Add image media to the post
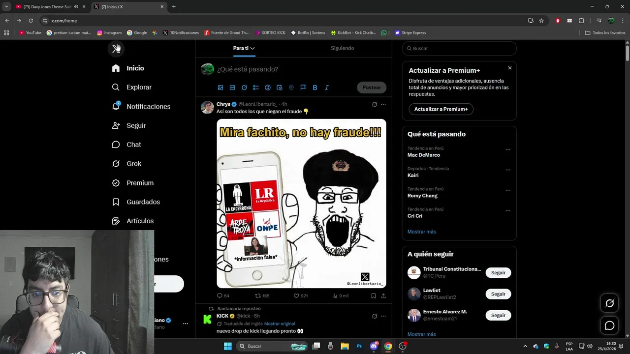This screenshot has width=630, height=354. [220, 88]
